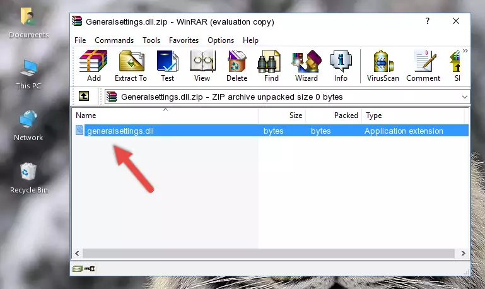This screenshot has width=485, height=289.
Task: Close the WinRAR window
Action: [455, 21]
